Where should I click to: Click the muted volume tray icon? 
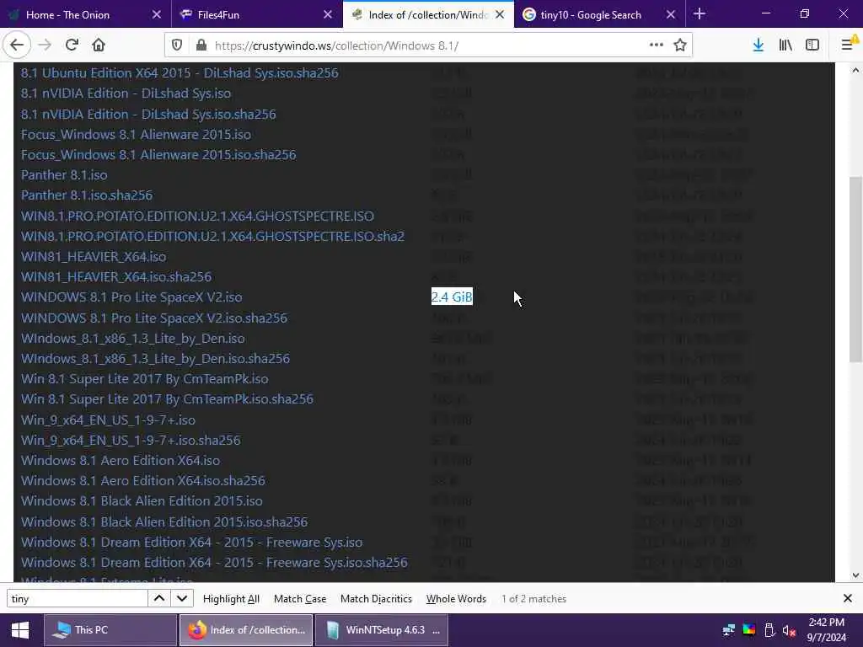pyautogui.click(x=789, y=630)
